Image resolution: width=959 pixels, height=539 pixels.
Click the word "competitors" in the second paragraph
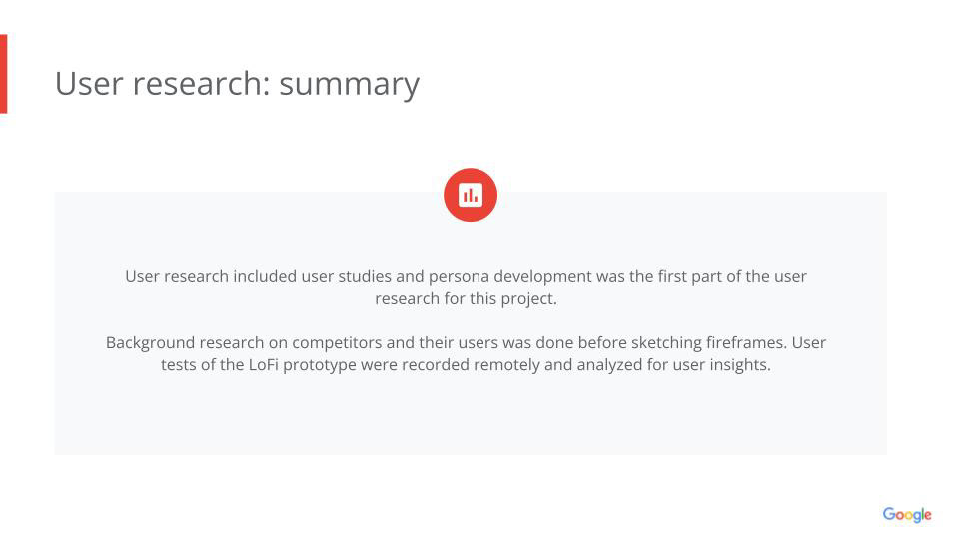point(336,342)
